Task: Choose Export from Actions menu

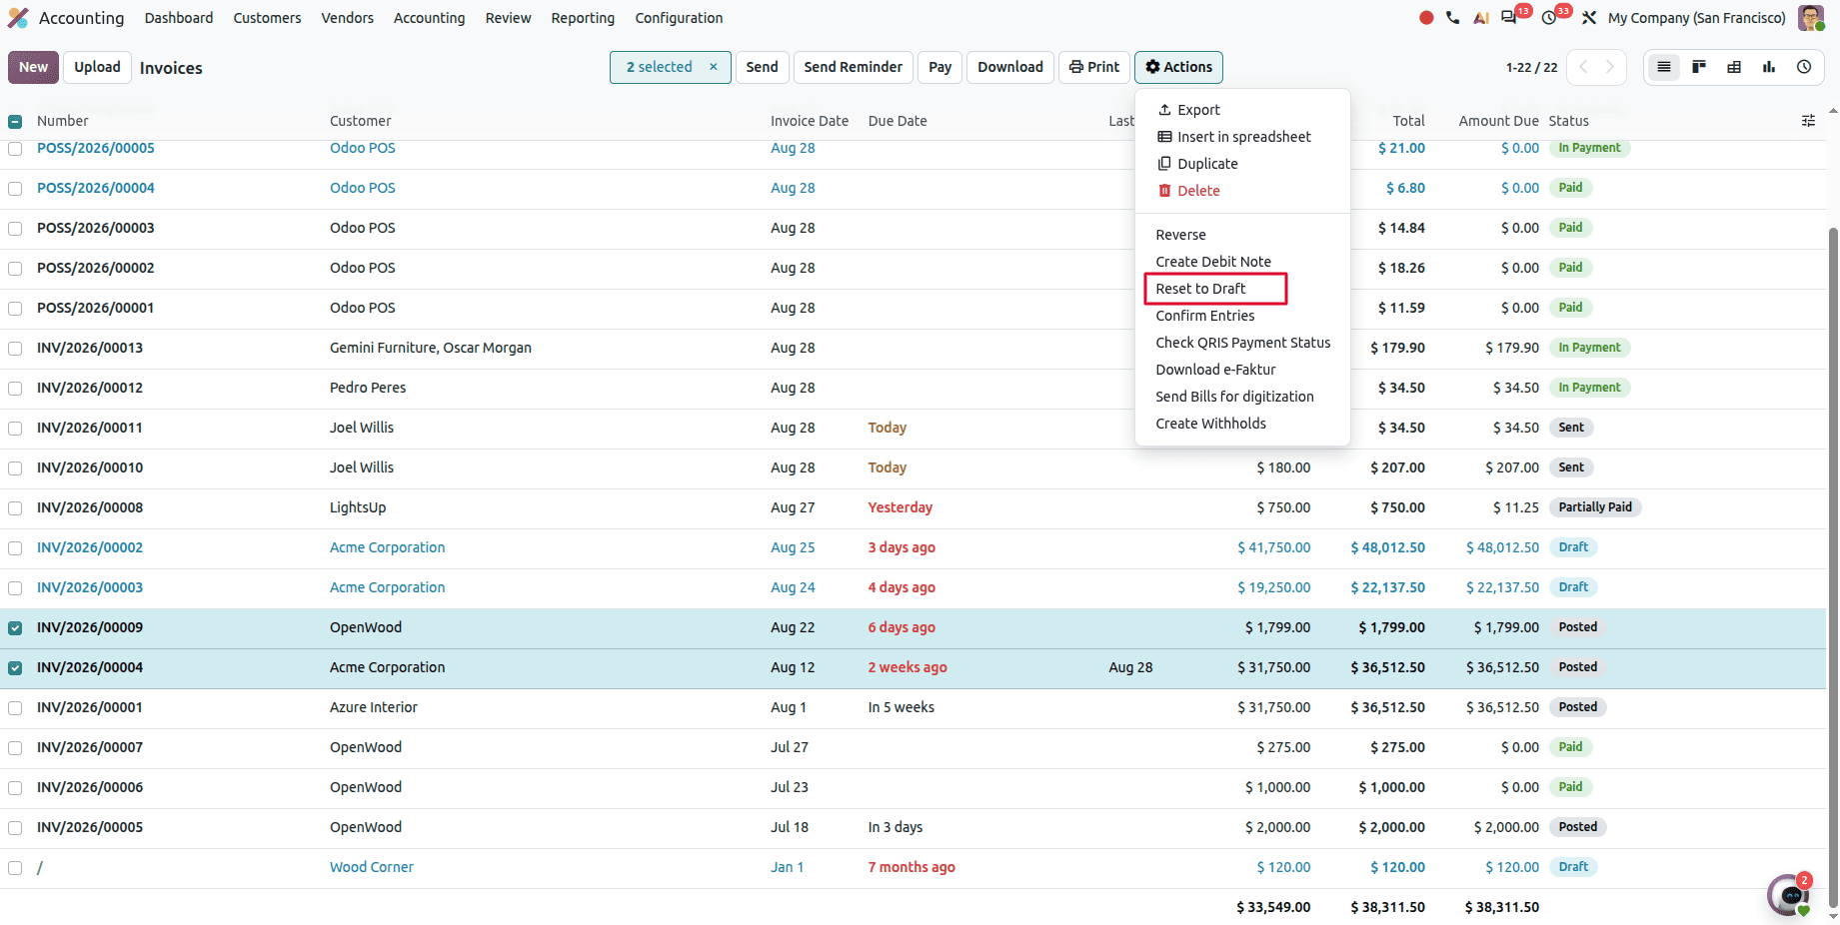Action: pos(1242,110)
